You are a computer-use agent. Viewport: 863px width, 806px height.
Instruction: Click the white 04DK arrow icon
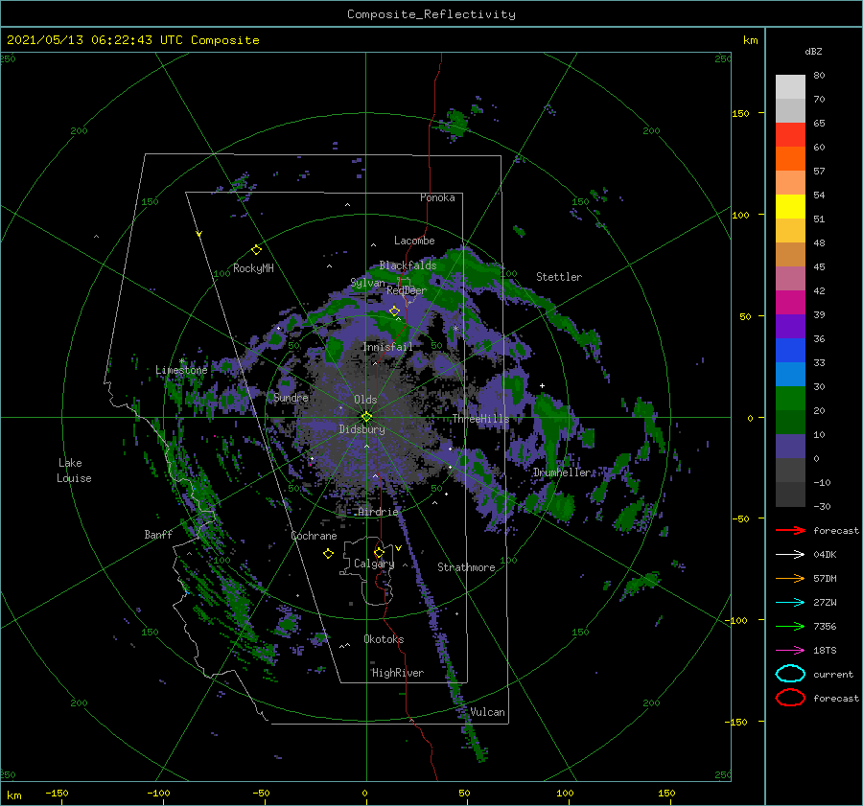pos(790,555)
